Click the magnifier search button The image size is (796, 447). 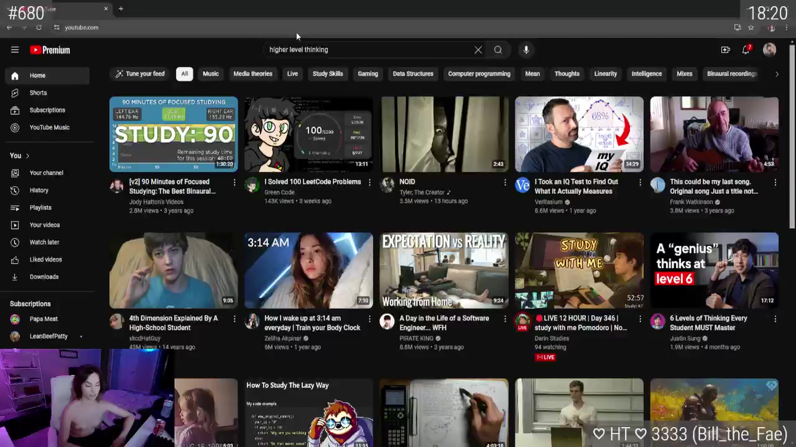pyautogui.click(x=498, y=50)
